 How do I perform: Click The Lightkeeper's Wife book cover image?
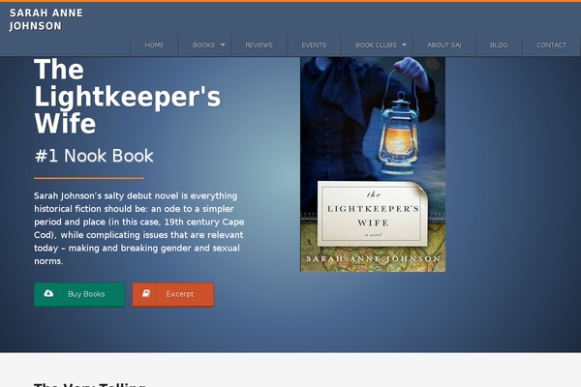coord(373,164)
